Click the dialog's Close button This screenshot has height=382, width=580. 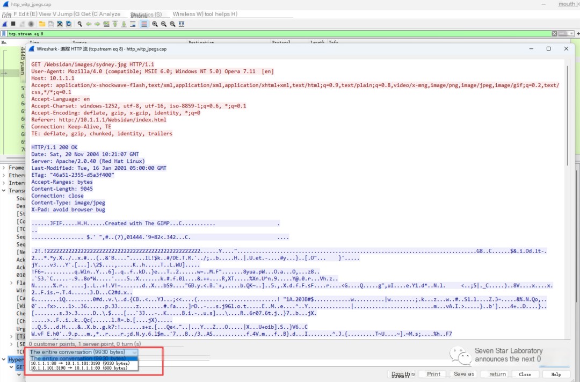point(525,374)
